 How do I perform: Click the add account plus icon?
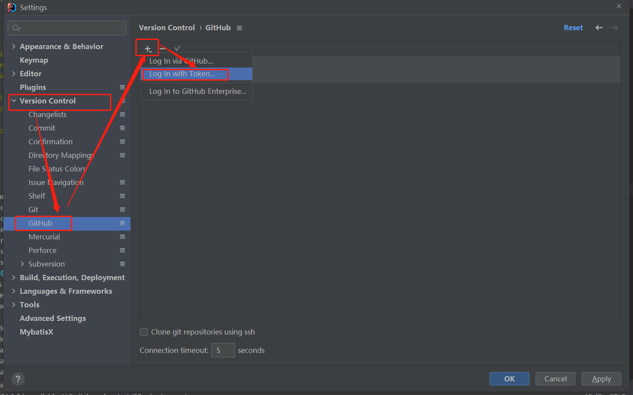tap(148, 49)
